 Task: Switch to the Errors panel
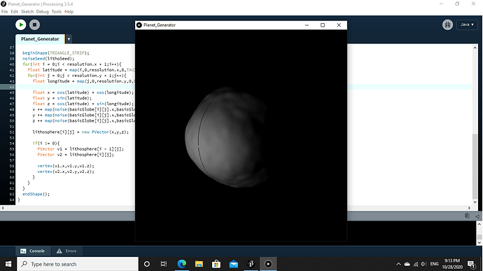(x=66, y=251)
